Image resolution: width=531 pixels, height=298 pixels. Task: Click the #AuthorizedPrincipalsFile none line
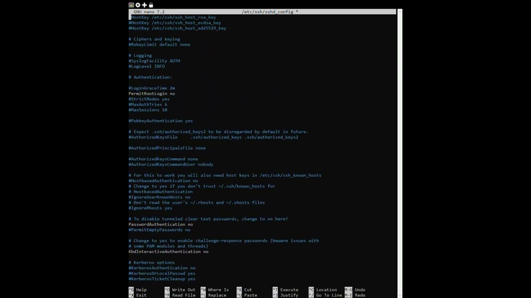click(167, 148)
